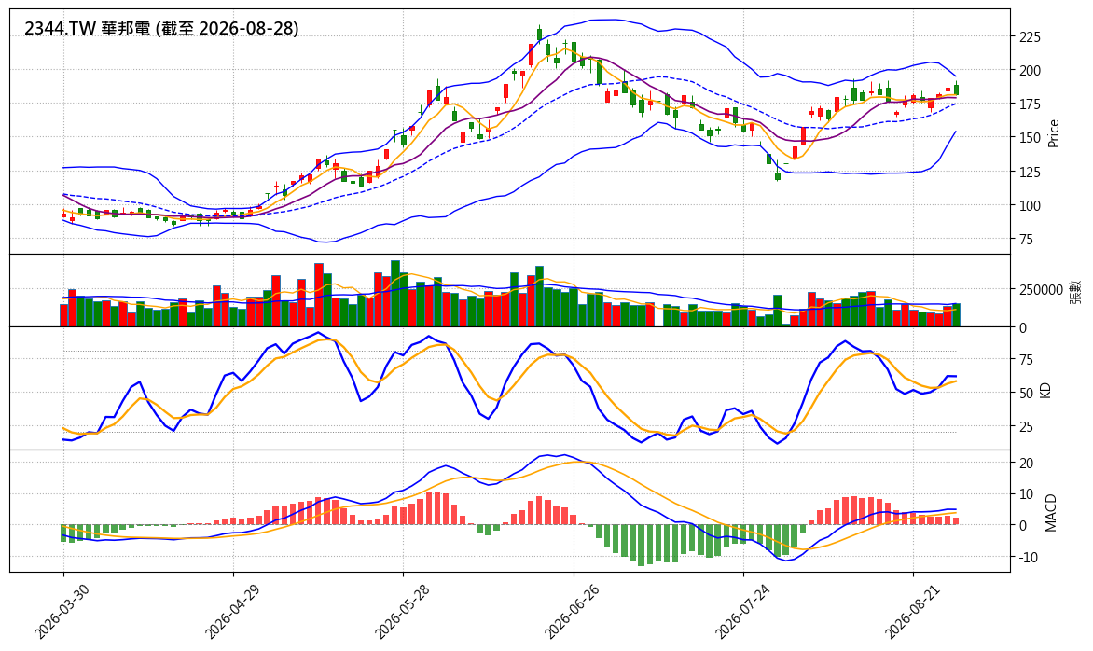Select the 2026-06-26 date label
The image size is (1093, 651).
(x=573, y=611)
